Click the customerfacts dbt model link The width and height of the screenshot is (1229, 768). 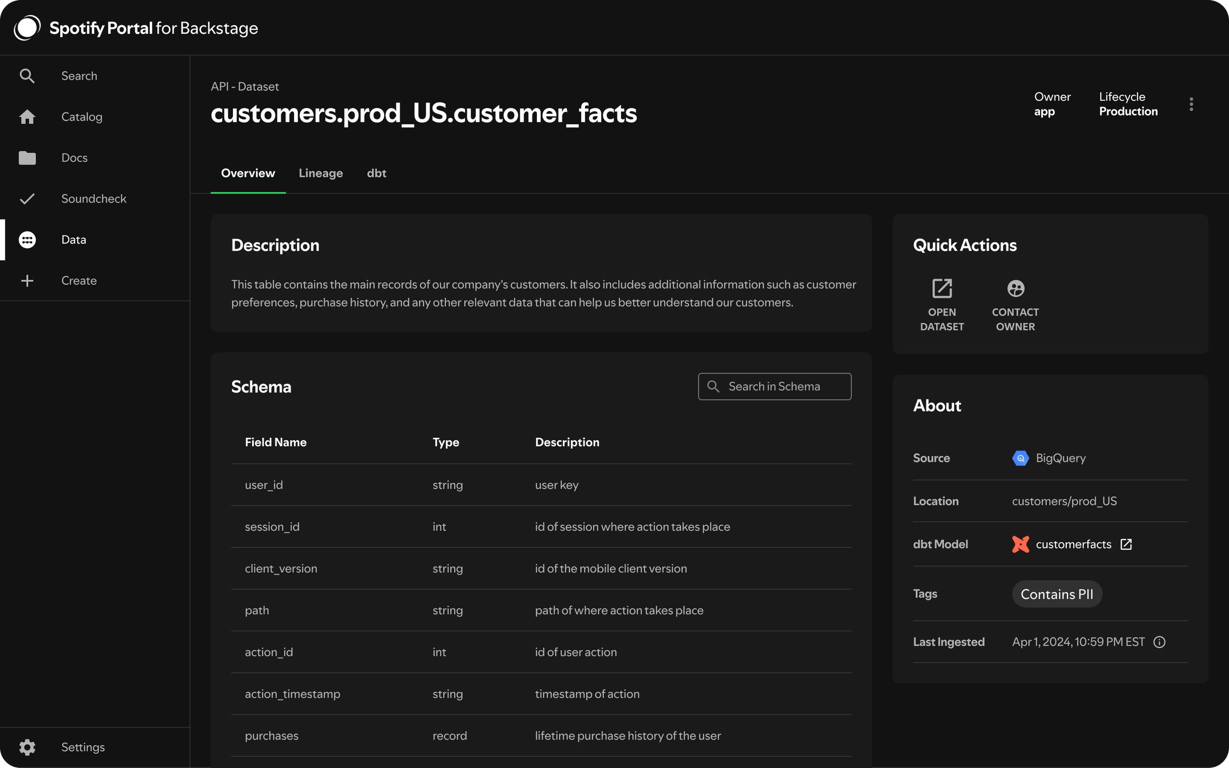tap(1073, 544)
